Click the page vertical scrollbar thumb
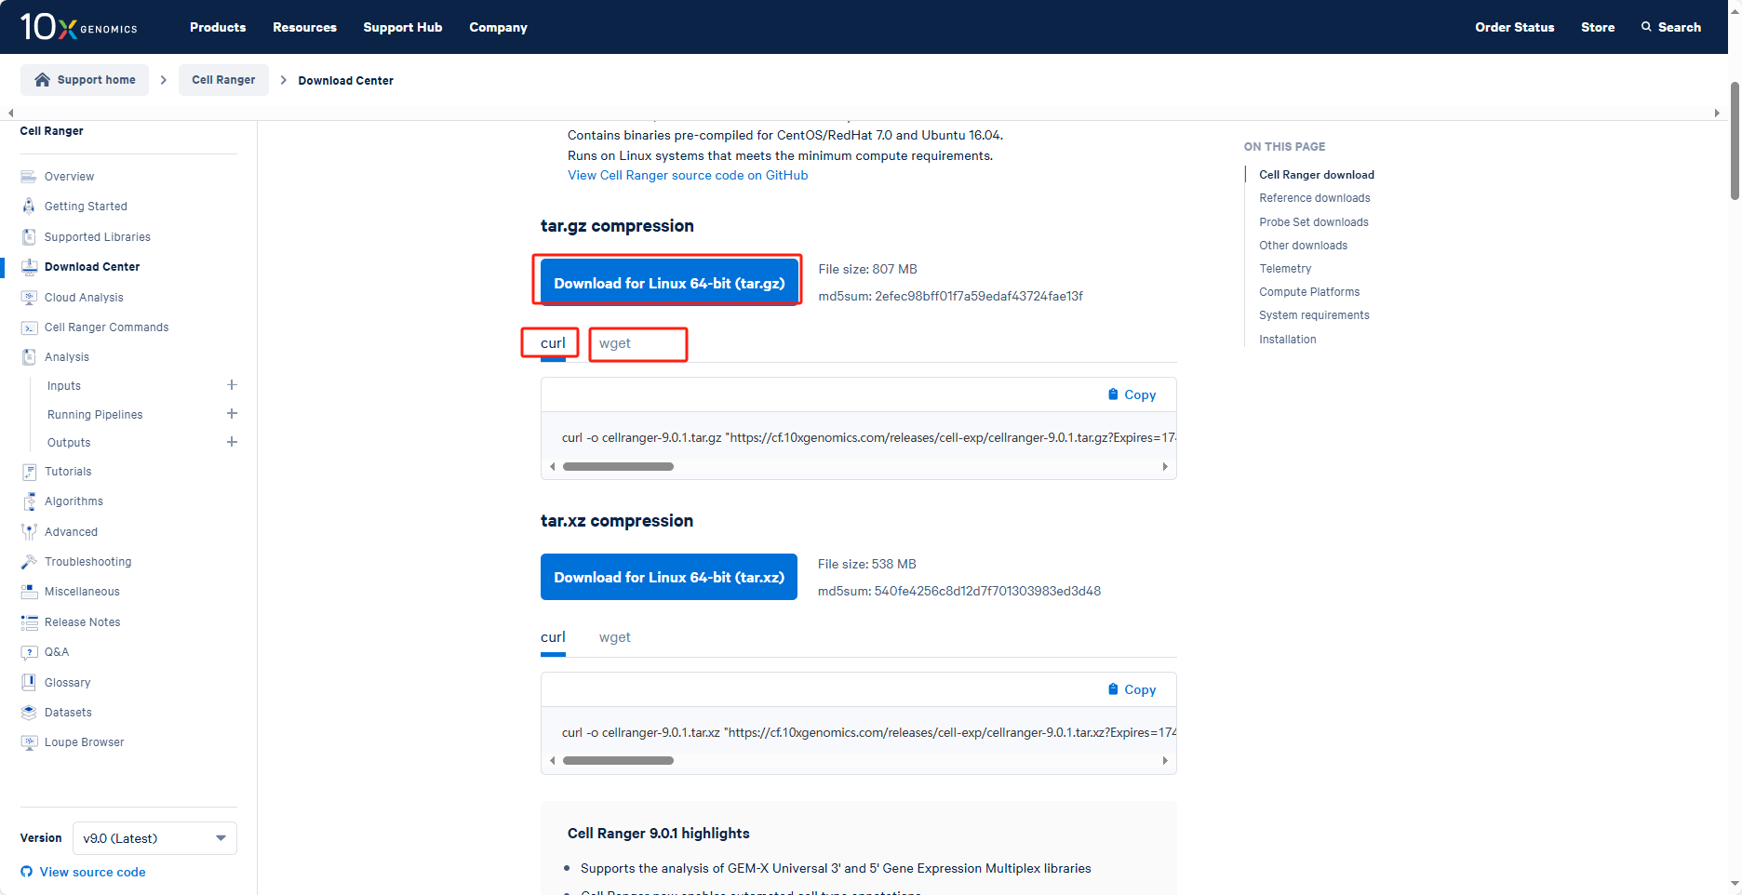 point(1735,140)
